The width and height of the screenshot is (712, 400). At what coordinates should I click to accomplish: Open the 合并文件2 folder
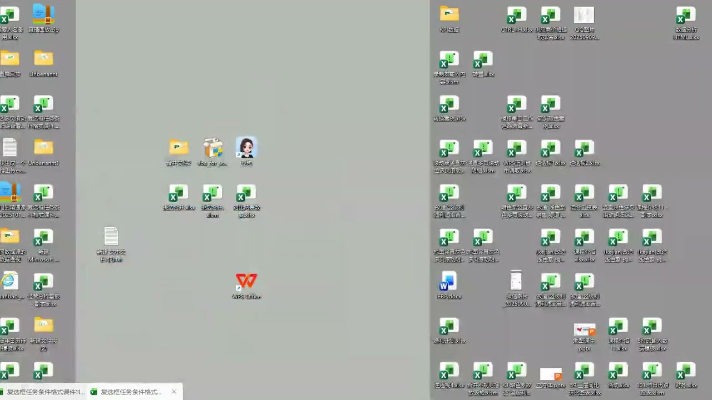(x=179, y=152)
